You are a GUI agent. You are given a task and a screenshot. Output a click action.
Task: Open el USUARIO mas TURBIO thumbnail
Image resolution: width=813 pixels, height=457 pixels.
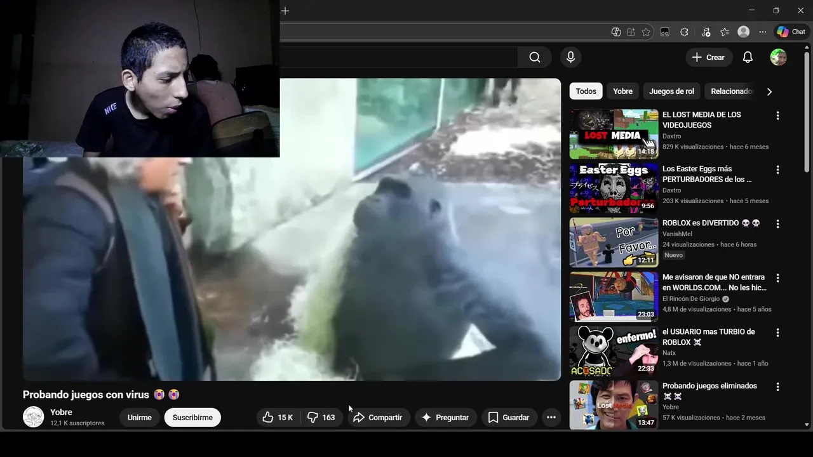tap(614, 351)
